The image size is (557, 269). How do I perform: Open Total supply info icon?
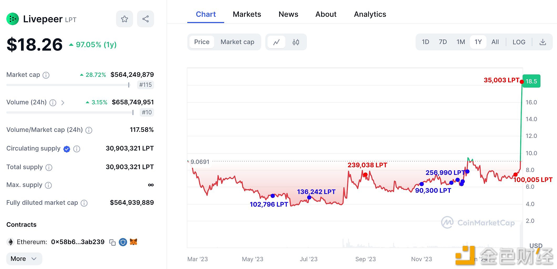point(49,167)
